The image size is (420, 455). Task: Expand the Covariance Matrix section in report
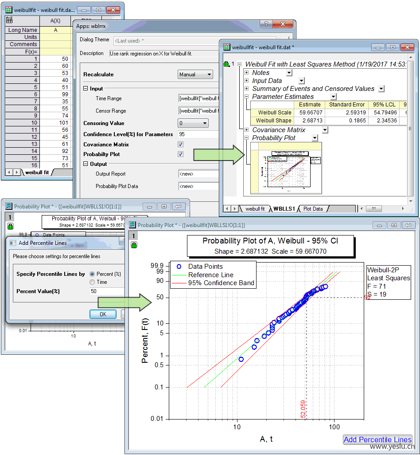pyautogui.click(x=246, y=129)
